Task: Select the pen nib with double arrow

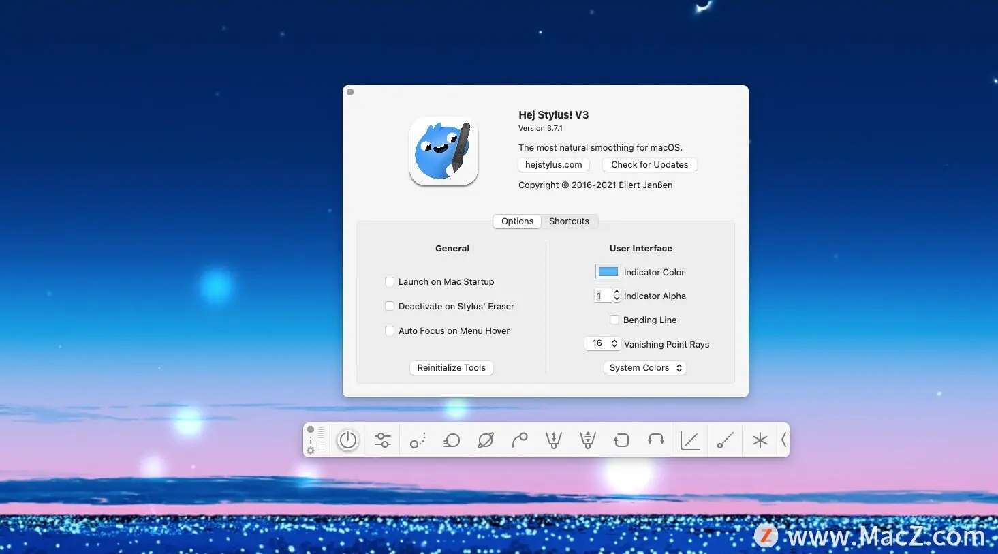Action: 554,440
